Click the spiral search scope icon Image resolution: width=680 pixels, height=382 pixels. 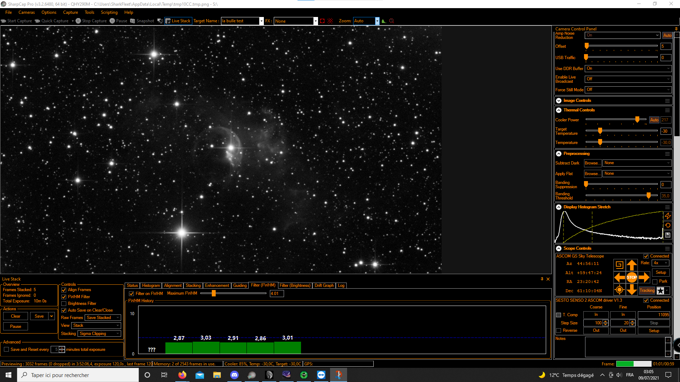pyautogui.click(x=619, y=265)
